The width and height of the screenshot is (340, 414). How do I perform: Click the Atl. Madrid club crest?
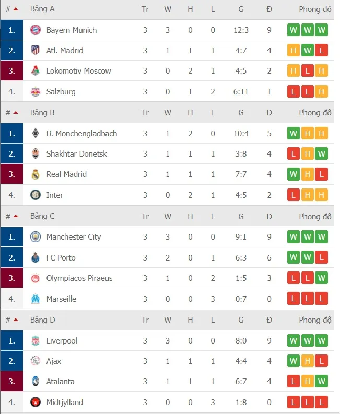[x=35, y=51]
